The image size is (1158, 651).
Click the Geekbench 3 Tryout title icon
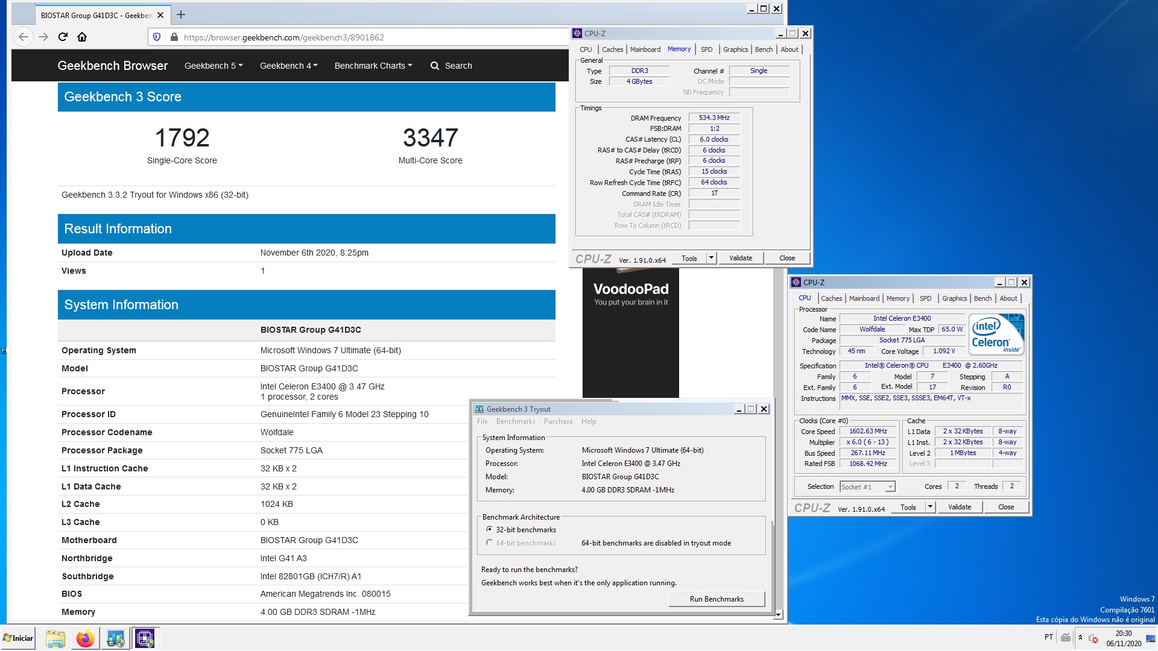[479, 409]
